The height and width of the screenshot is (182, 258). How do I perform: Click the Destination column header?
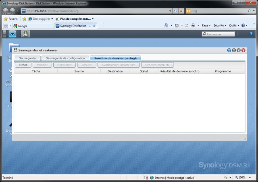pos(115,71)
